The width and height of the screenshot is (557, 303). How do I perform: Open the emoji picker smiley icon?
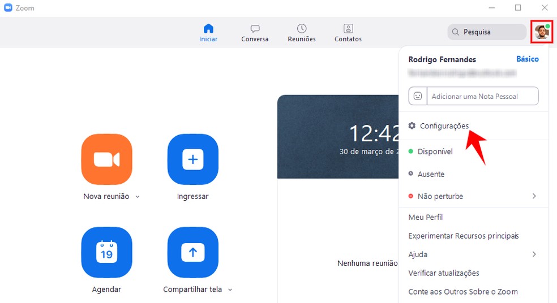[x=418, y=96]
